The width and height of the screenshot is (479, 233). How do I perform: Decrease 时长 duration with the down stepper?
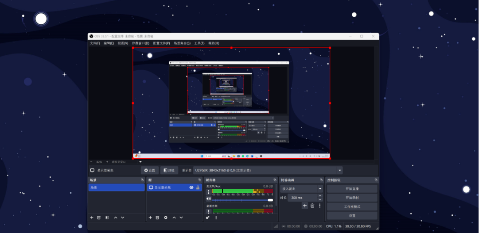tap(320, 199)
